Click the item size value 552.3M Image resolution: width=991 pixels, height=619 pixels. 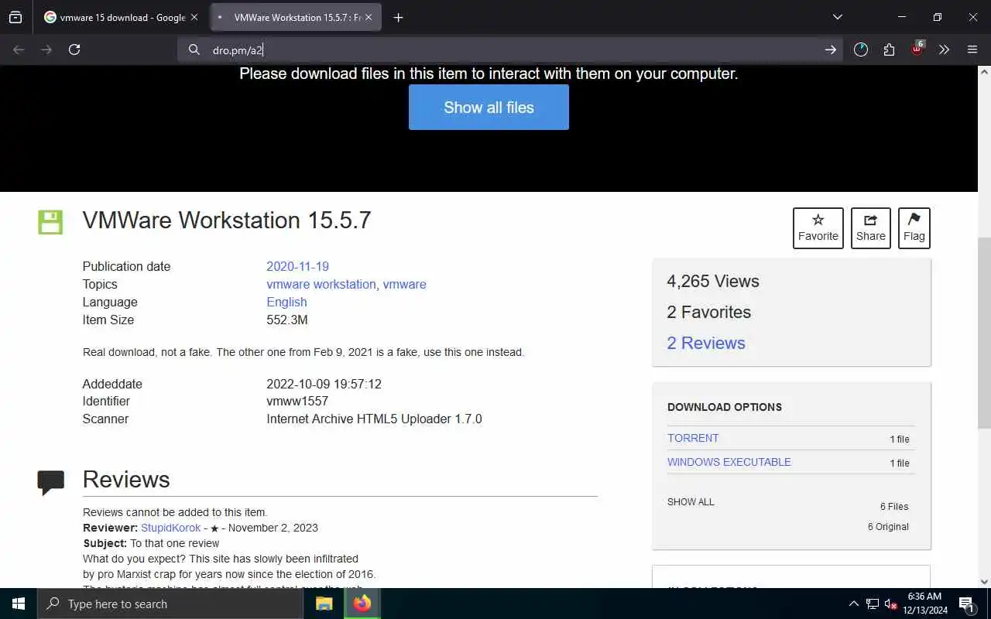point(287,320)
